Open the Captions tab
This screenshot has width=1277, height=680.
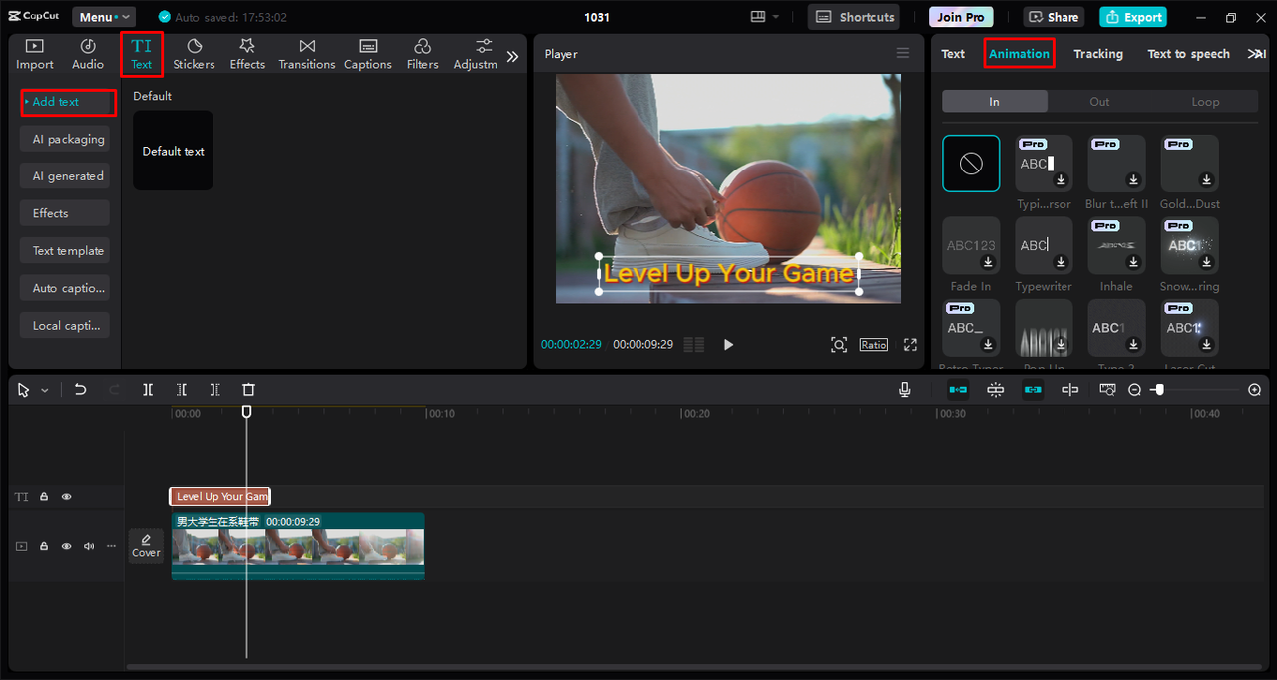tap(368, 54)
